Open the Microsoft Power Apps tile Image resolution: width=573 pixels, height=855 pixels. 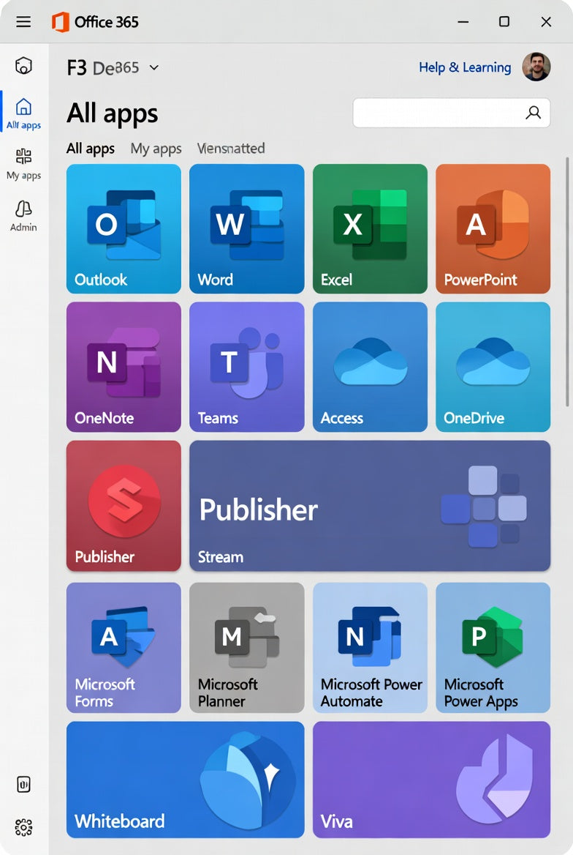(493, 648)
